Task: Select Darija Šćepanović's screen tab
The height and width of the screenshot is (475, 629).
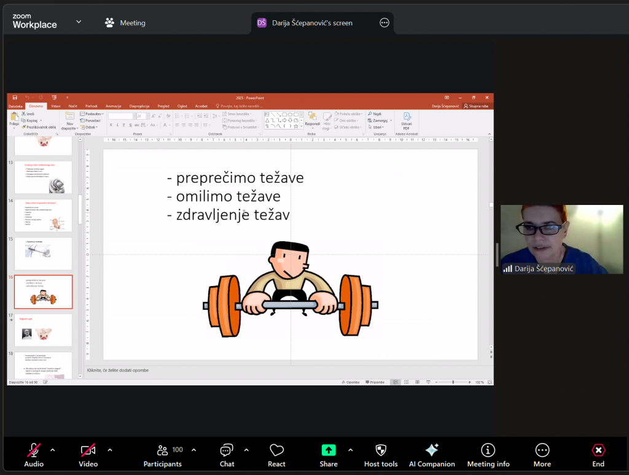Action: [312, 23]
